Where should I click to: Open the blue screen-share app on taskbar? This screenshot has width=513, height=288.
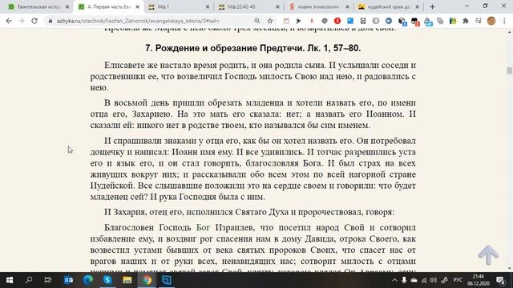pyautogui.click(x=167, y=280)
